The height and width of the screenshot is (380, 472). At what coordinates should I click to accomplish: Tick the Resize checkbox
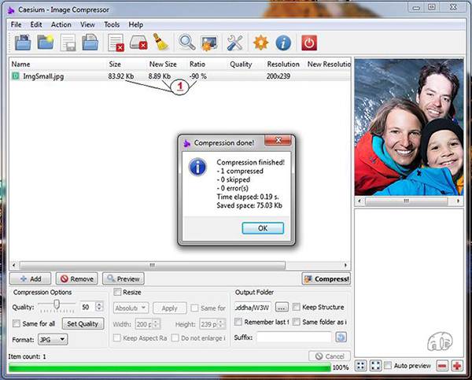pos(117,292)
